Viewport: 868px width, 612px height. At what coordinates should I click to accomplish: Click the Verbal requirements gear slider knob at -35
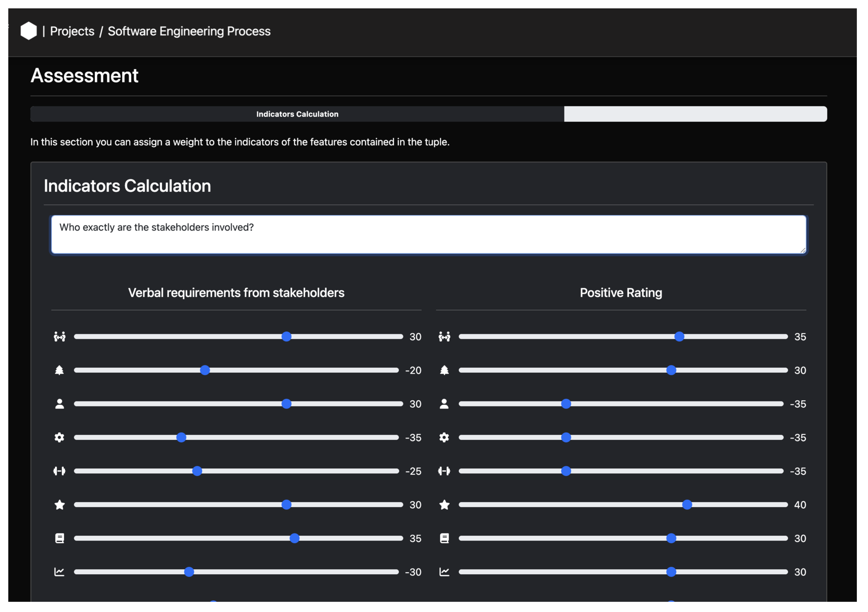click(181, 437)
